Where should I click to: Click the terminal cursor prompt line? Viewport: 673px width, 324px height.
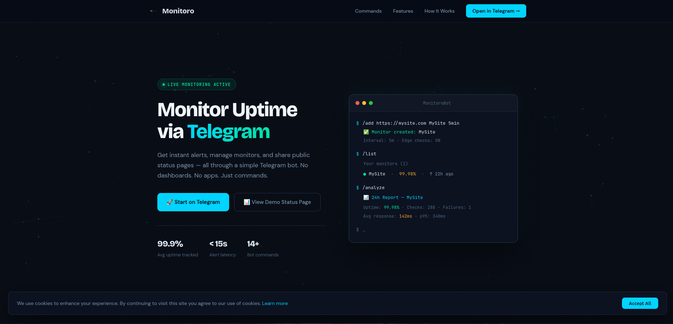(360, 230)
